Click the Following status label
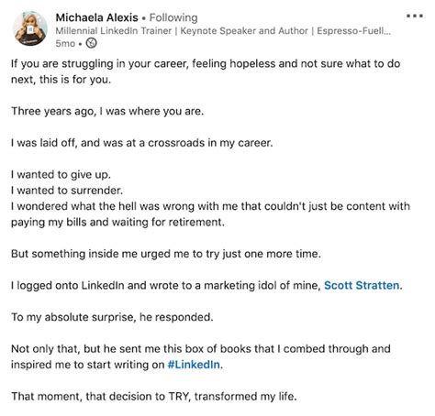This screenshot has width=435, height=416. pos(173,17)
